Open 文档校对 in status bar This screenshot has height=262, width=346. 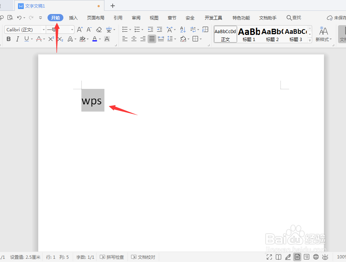click(x=143, y=257)
